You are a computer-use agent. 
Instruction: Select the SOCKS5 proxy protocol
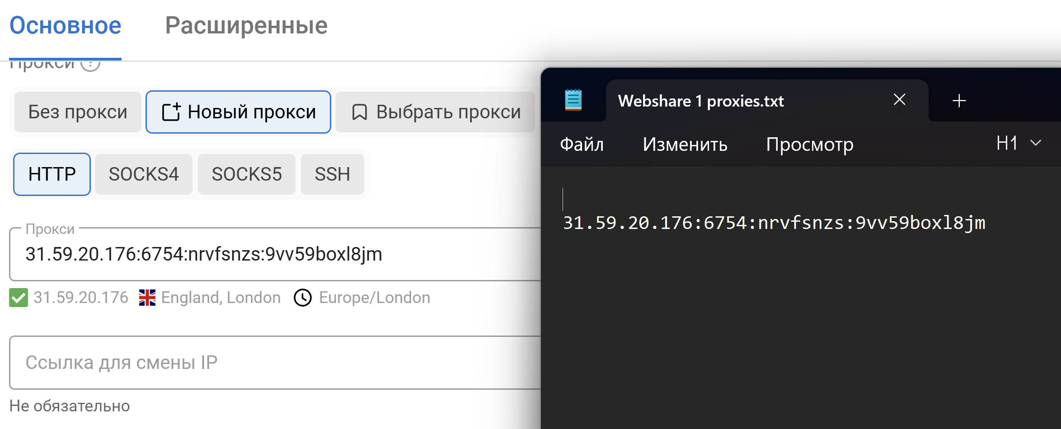pyautogui.click(x=247, y=174)
